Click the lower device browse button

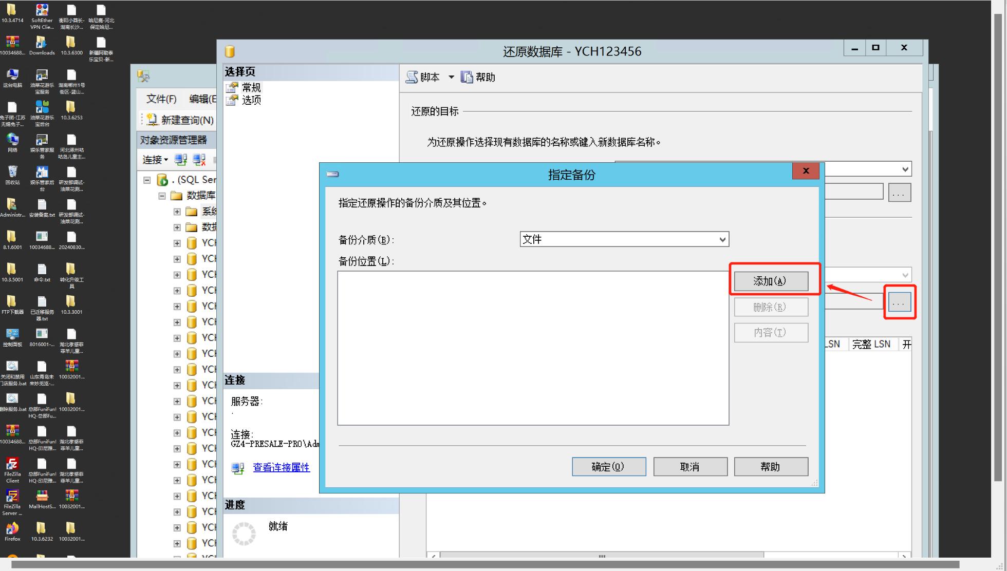[899, 302]
